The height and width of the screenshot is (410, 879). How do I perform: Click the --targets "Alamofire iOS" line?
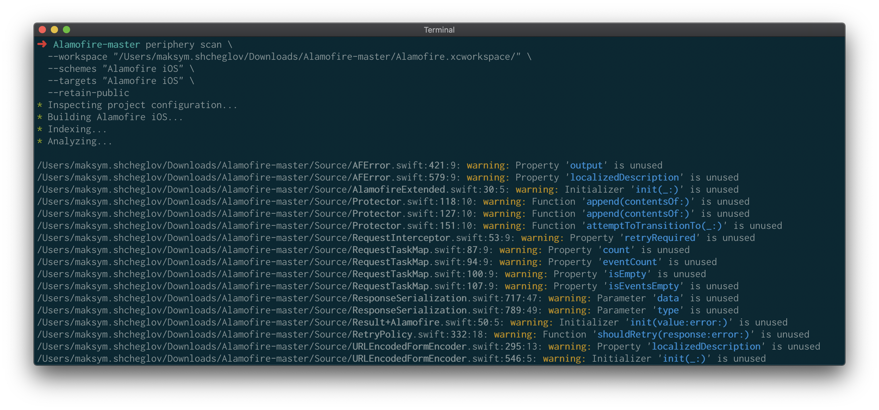[x=121, y=81]
